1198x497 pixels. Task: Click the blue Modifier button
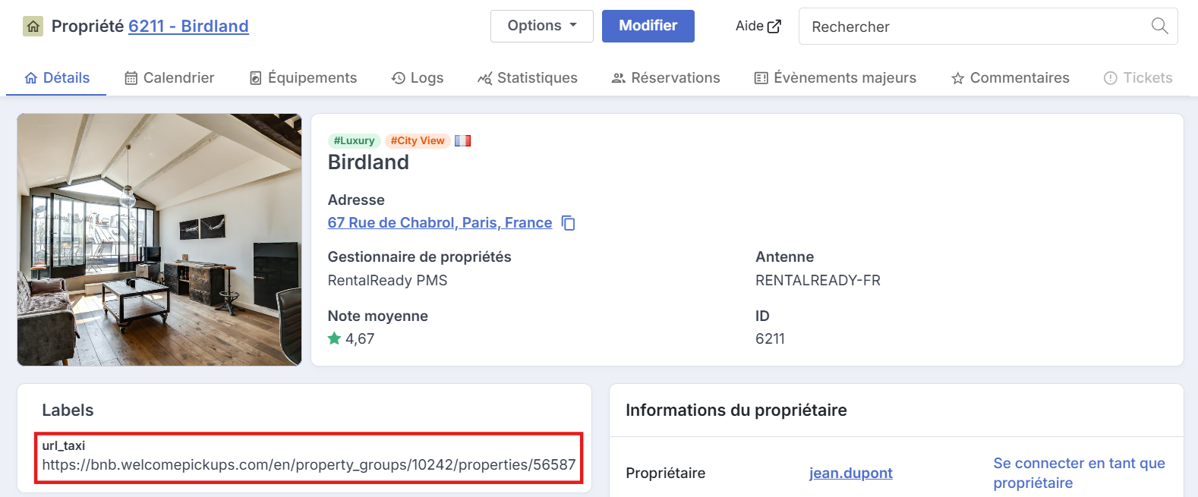point(648,26)
